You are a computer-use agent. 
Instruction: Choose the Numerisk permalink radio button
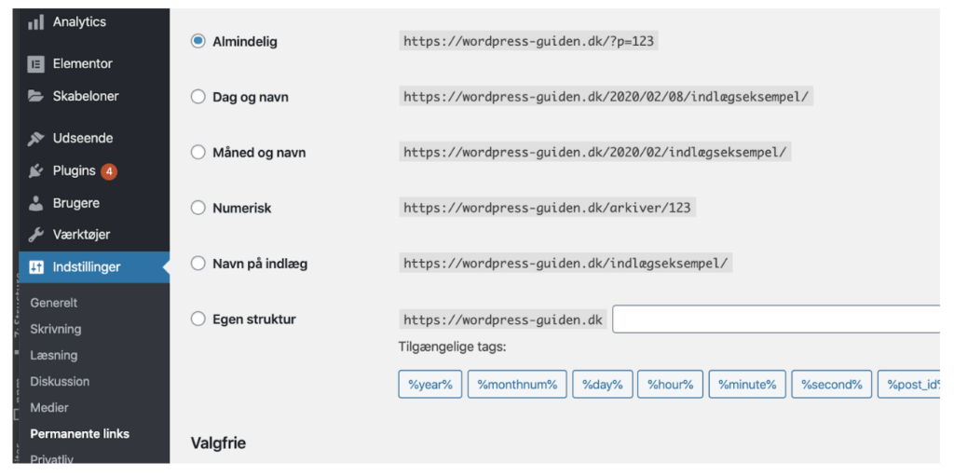click(198, 208)
